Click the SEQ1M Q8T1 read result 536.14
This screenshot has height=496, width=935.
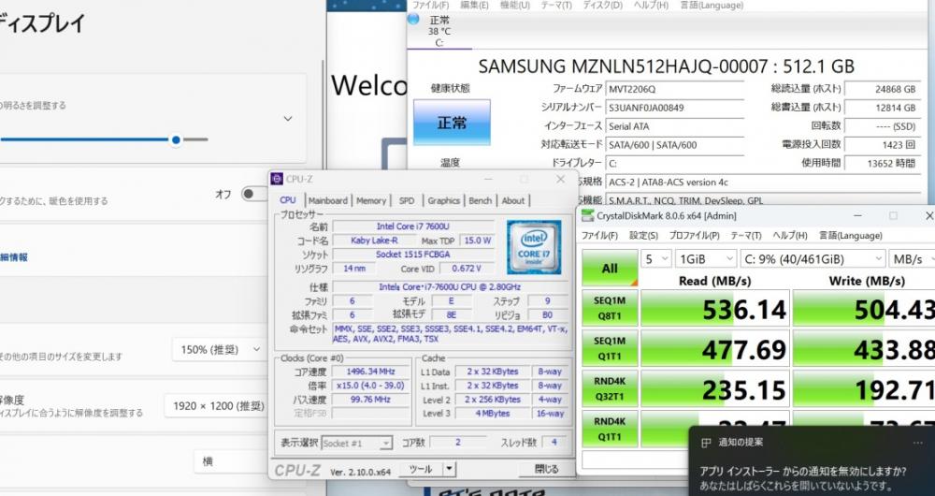pos(715,309)
